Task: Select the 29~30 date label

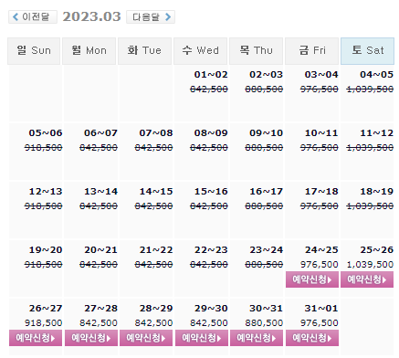Action: tap(211, 309)
